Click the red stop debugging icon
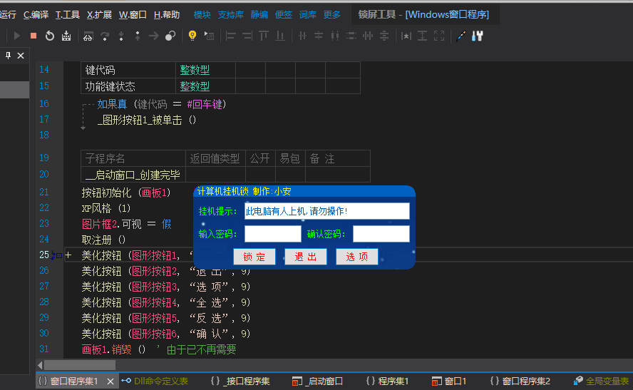Viewport: 633px width, 390px height. click(x=34, y=36)
